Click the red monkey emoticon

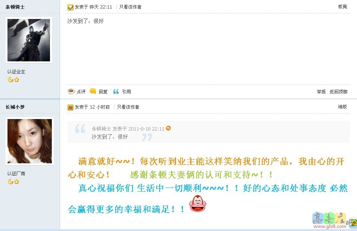click(198, 203)
